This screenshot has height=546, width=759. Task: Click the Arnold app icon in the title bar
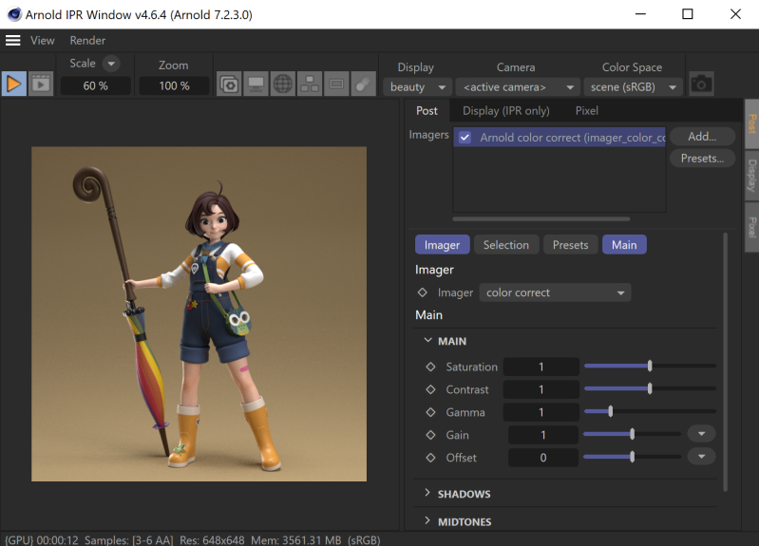tap(14, 14)
